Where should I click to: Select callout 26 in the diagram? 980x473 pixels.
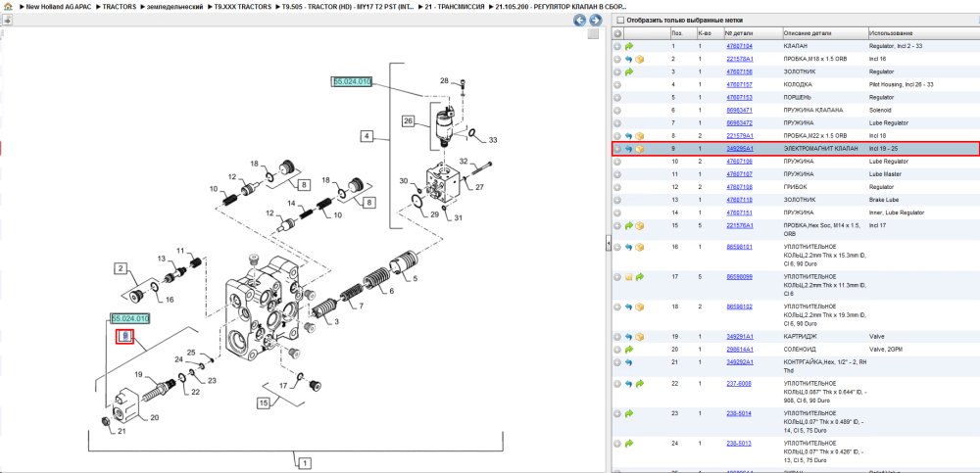click(x=408, y=121)
